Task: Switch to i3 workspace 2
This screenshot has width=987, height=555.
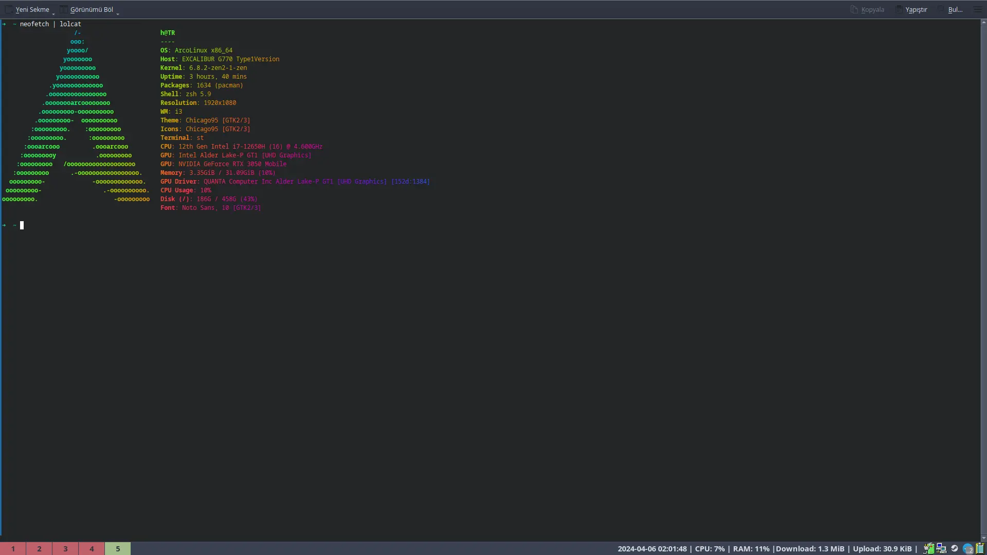Action: tap(39, 548)
